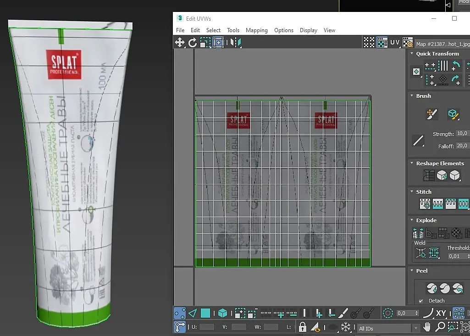Activate the Pan view hand tool
Image resolution: width=470 pixels, height=336 pixels.
(427, 327)
